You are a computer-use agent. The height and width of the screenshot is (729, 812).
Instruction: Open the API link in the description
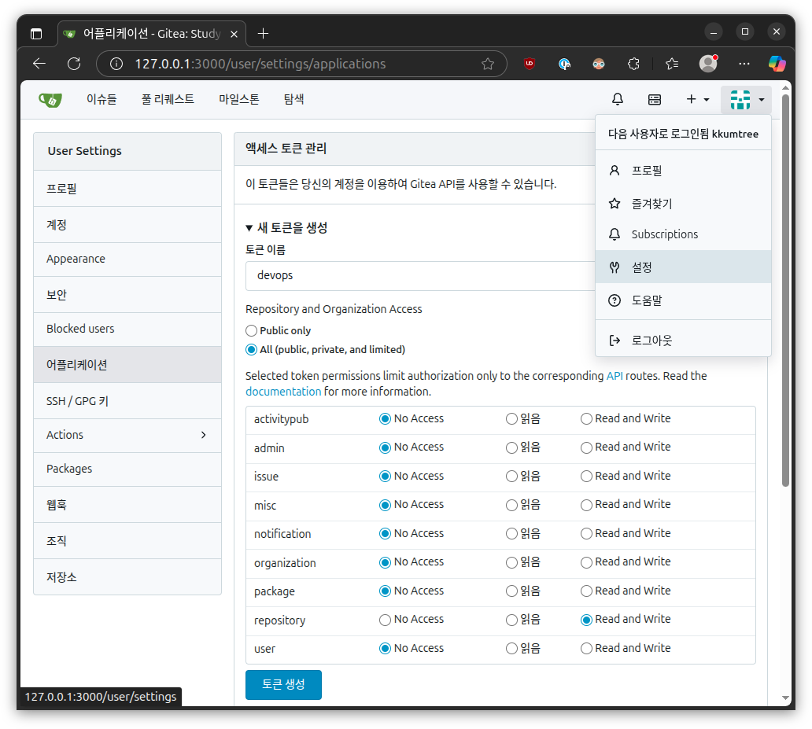point(615,376)
